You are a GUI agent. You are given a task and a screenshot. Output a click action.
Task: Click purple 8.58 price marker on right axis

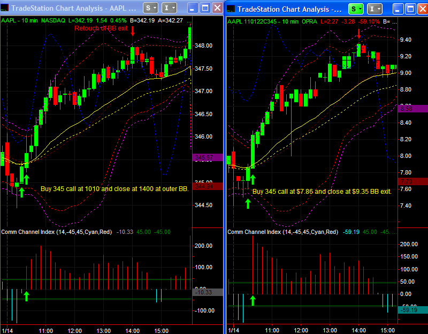(x=413, y=109)
